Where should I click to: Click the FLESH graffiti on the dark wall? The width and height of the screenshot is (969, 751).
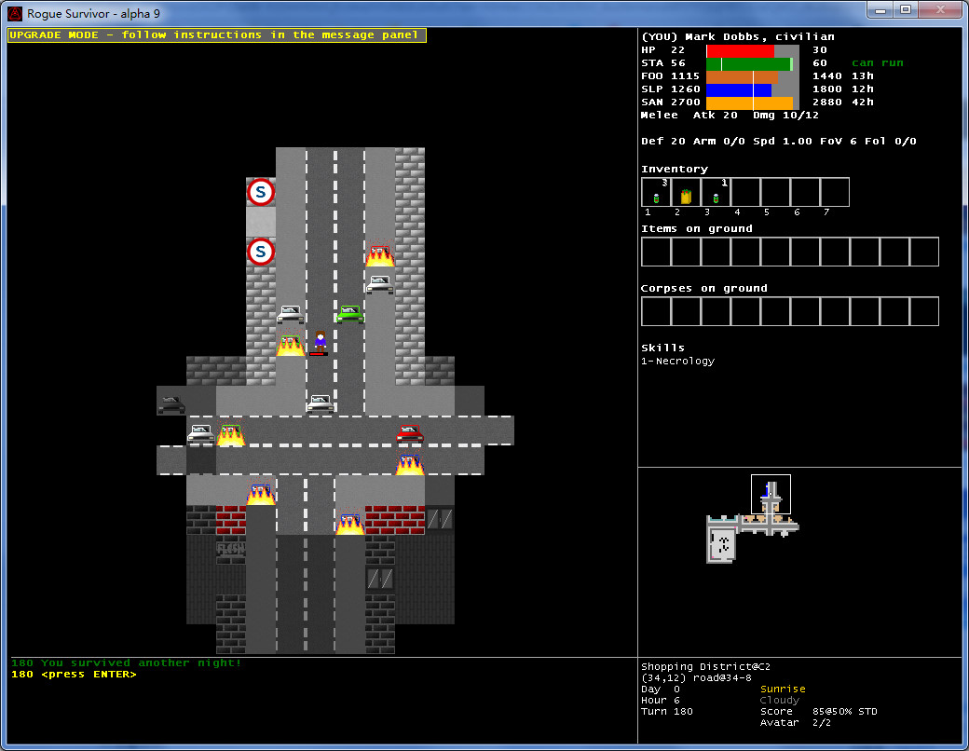pyautogui.click(x=230, y=549)
